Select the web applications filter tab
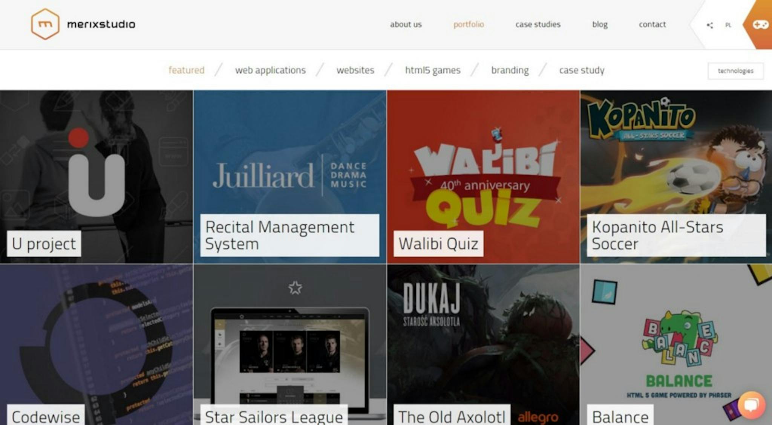The height and width of the screenshot is (425, 772). (x=270, y=70)
